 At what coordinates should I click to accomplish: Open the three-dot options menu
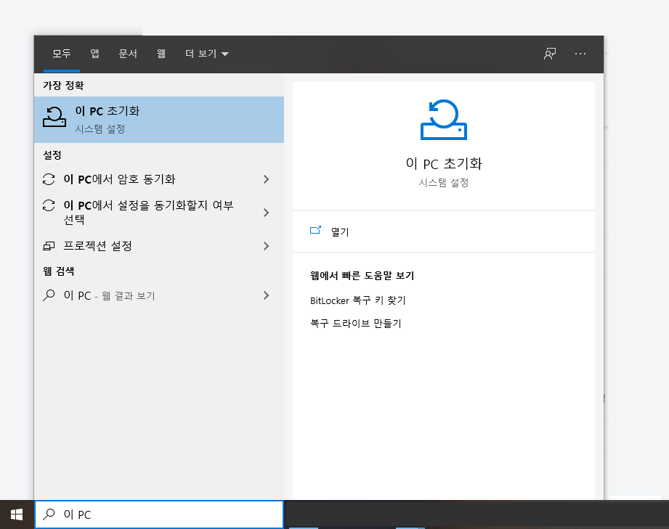coord(580,54)
